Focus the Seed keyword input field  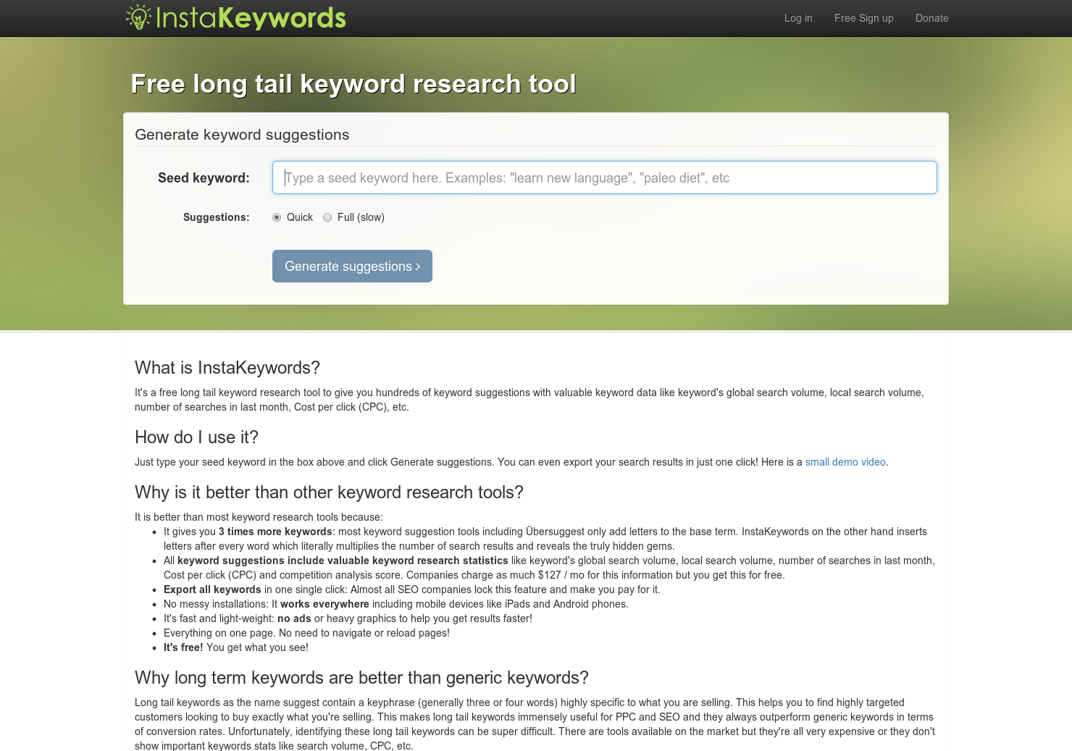click(605, 177)
